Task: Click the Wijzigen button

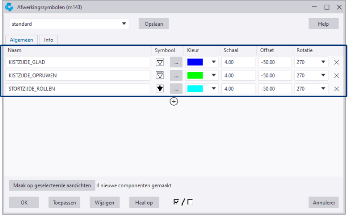Action: click(x=105, y=203)
